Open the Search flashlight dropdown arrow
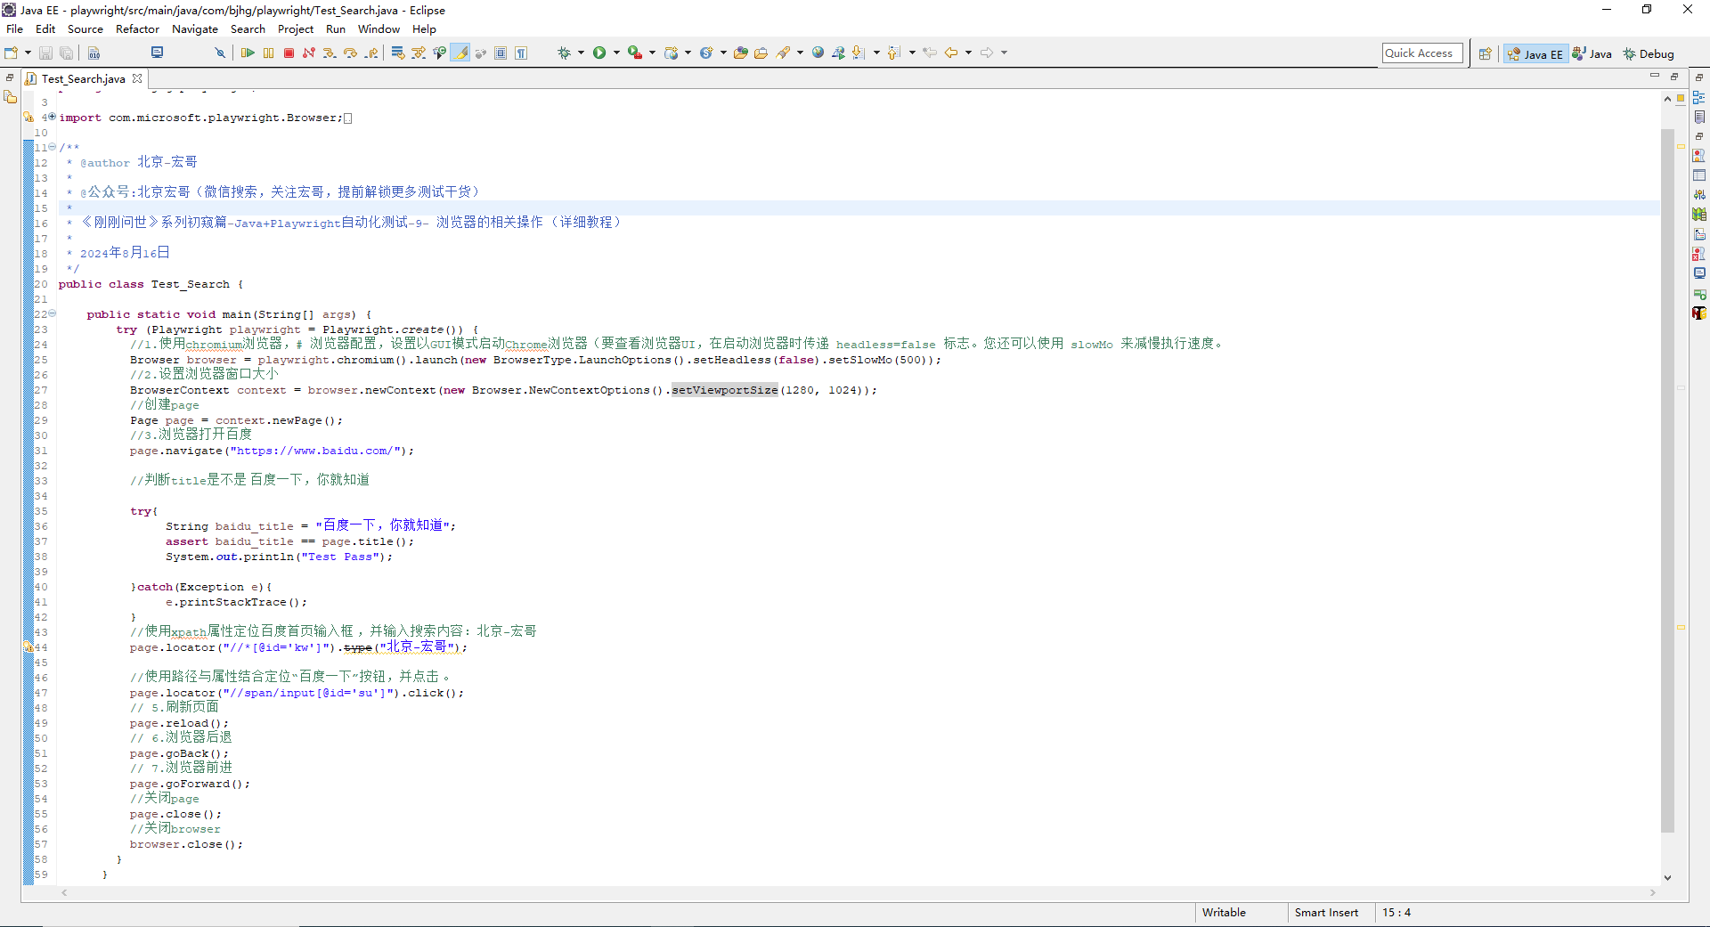This screenshot has width=1710, height=927. (800, 53)
